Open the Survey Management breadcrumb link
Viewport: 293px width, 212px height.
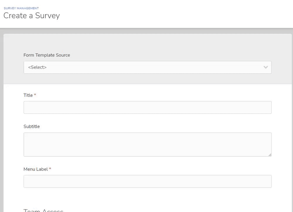click(21, 8)
